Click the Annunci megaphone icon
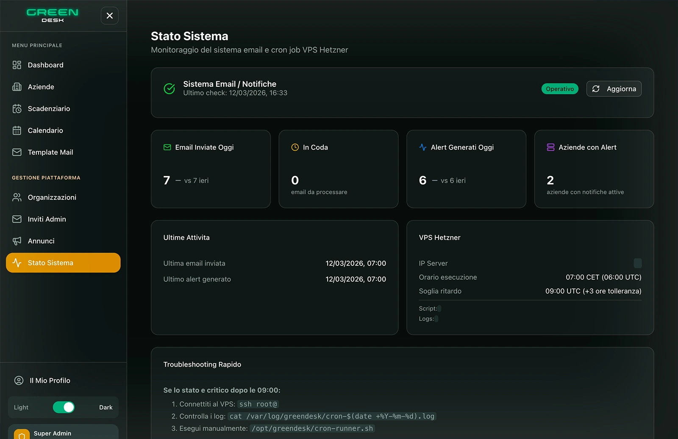This screenshot has width=678, height=439. pyautogui.click(x=17, y=241)
